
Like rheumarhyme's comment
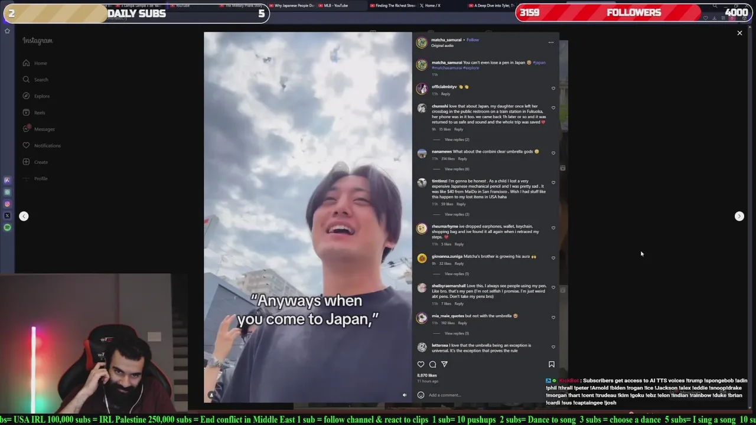point(553,228)
